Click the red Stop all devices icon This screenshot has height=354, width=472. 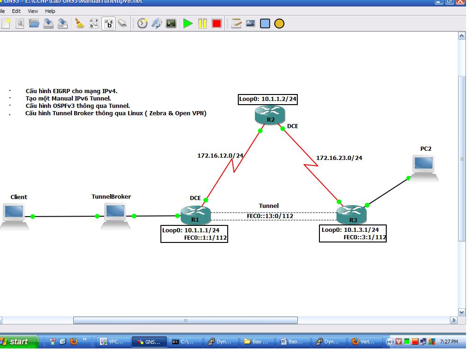217,24
